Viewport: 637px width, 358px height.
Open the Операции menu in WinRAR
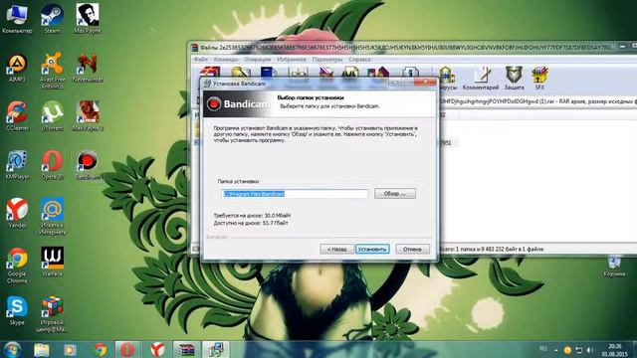[257, 60]
